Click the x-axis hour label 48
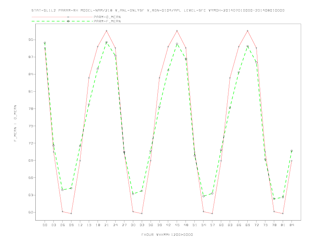 pyautogui.click(x=186, y=225)
